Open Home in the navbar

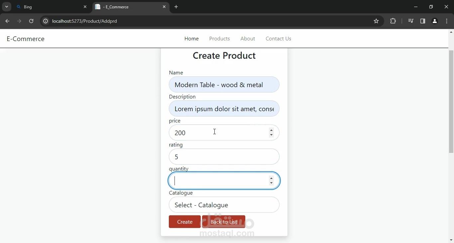click(191, 39)
